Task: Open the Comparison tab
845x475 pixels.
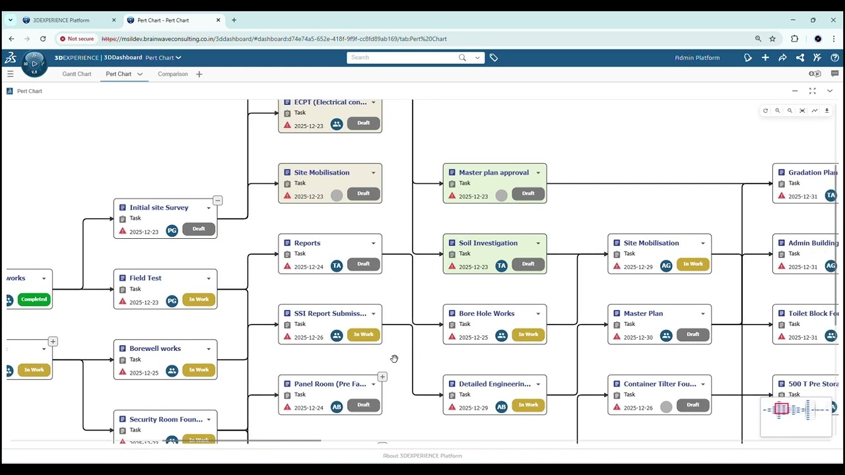Action: coord(173,74)
